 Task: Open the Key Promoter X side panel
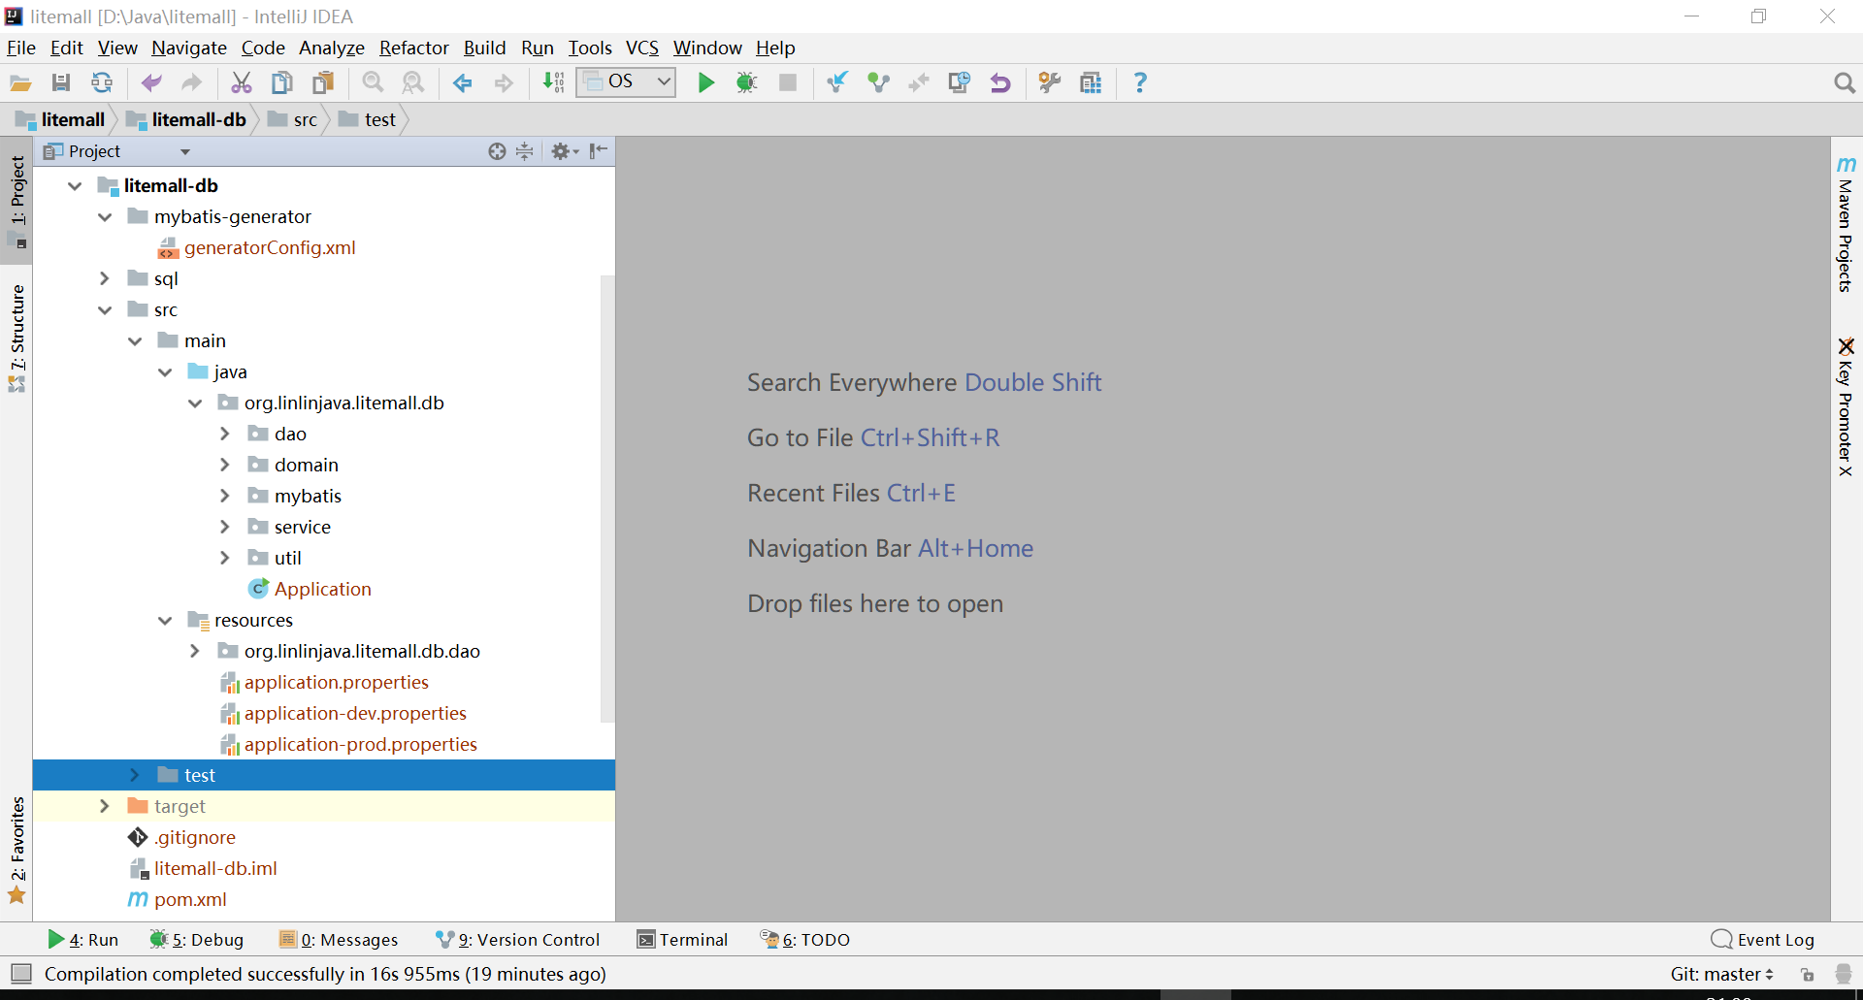[1846, 406]
